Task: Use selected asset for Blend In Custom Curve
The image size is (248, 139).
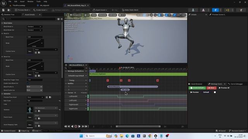Action: tap(36, 53)
